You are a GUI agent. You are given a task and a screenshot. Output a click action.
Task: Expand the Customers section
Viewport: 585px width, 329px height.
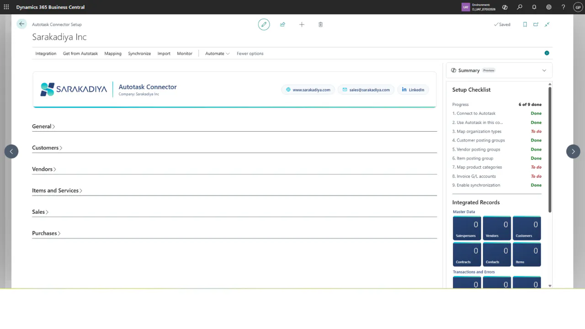click(47, 148)
